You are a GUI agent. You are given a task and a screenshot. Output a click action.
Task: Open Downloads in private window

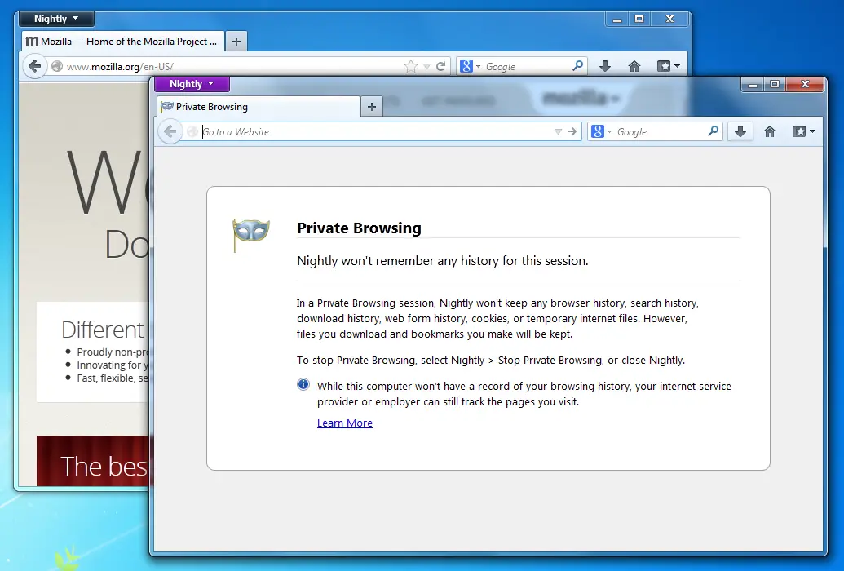pos(740,131)
